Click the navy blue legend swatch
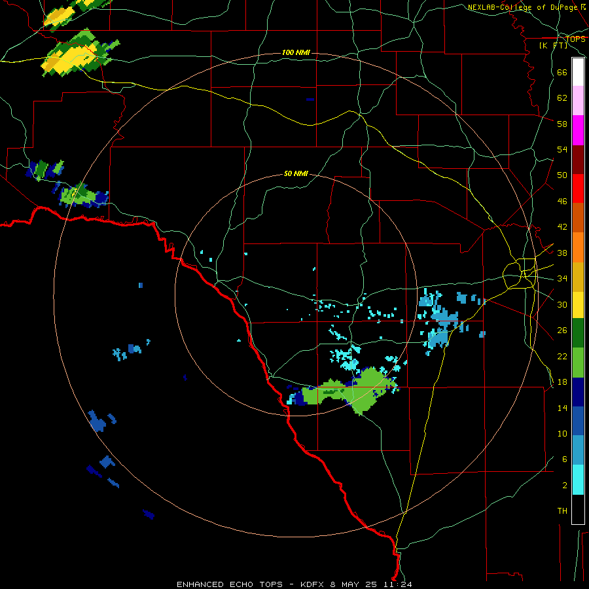 coord(578,392)
